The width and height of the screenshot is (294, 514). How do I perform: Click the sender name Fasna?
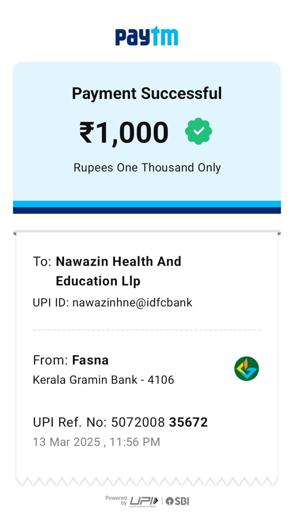[90, 360]
